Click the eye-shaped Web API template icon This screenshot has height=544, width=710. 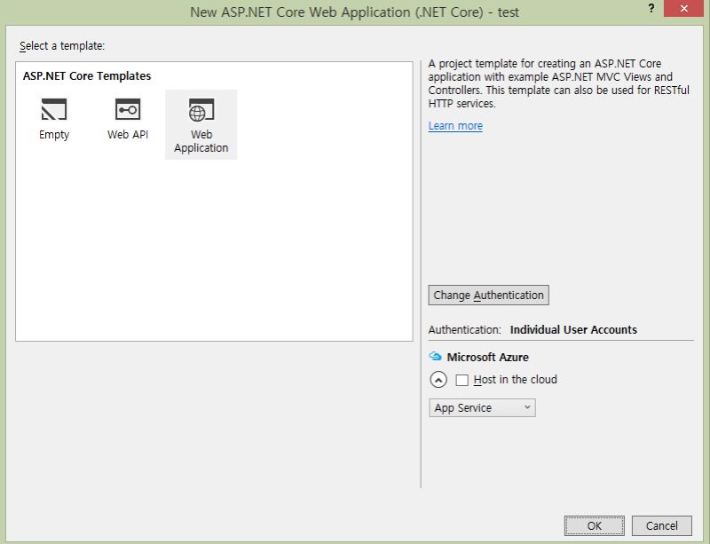point(127,108)
